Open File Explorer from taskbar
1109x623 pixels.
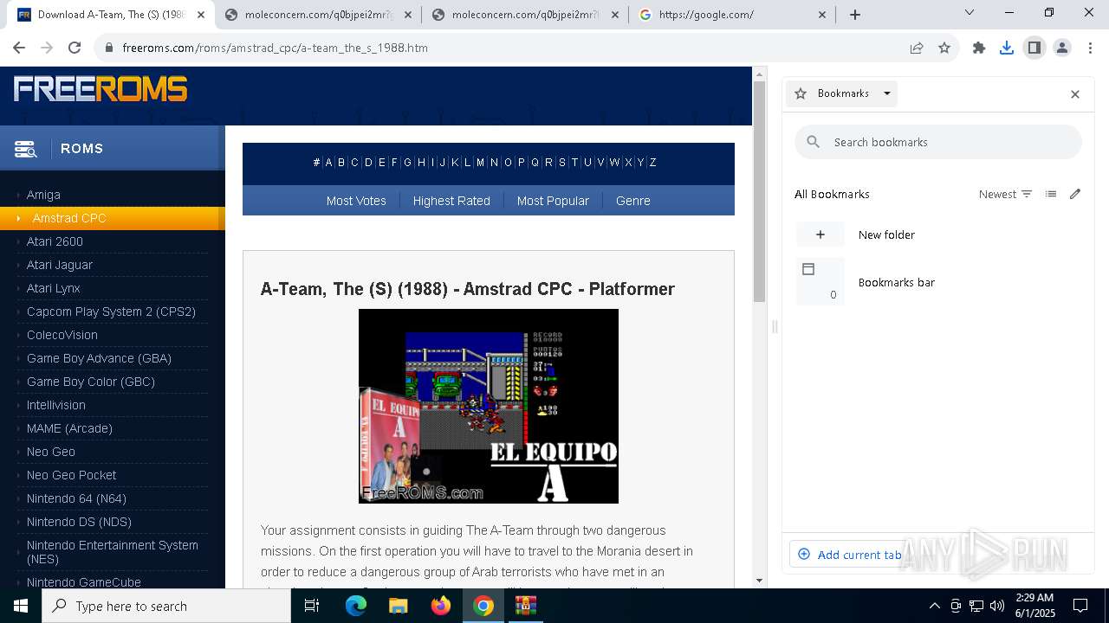pyautogui.click(x=398, y=606)
